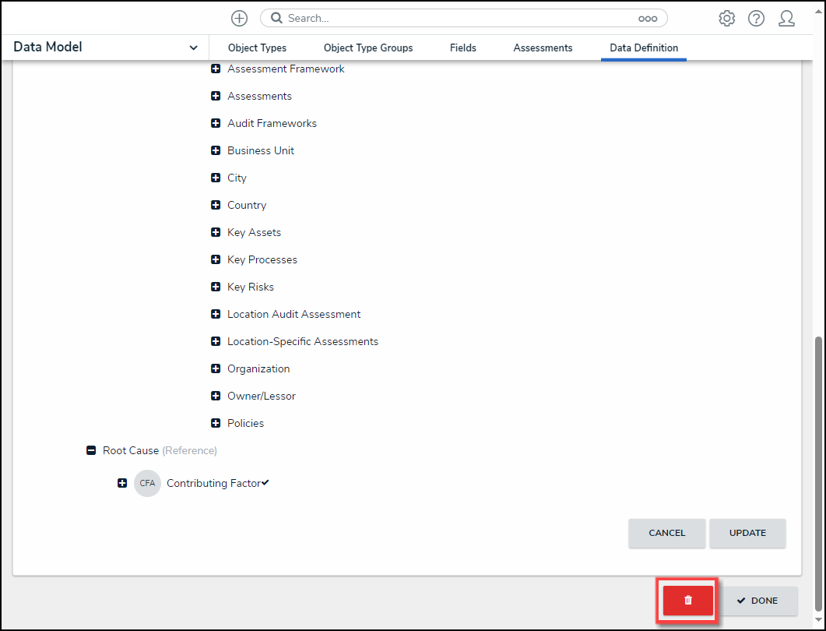The width and height of the screenshot is (826, 631).
Task: Click the scrollbar down arrow
Action: [818, 620]
